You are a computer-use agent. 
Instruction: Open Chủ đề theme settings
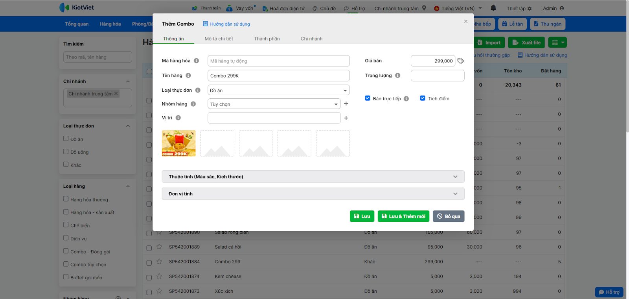pos(324,8)
